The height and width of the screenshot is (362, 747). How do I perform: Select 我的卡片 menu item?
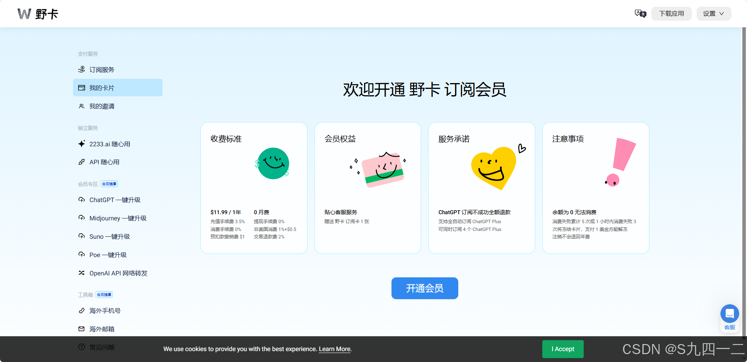click(x=118, y=88)
